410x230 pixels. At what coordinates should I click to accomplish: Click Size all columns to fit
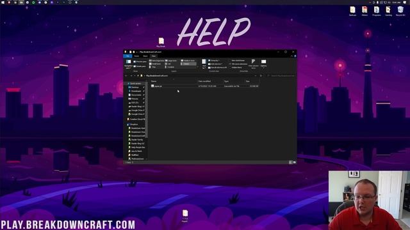[218, 67]
